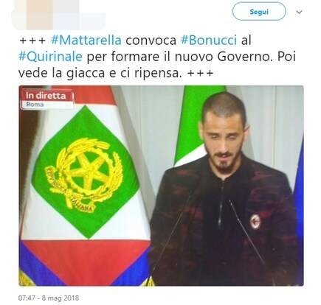321x305 pixels.
Task: Open the #Mattarella hashtag
Action: (86, 40)
